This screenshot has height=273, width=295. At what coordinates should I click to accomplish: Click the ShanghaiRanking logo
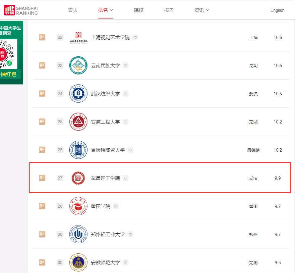[x=21, y=10]
